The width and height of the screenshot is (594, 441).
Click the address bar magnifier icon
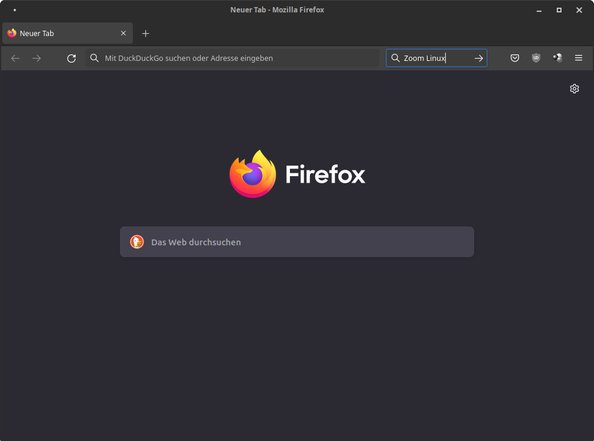[94, 58]
